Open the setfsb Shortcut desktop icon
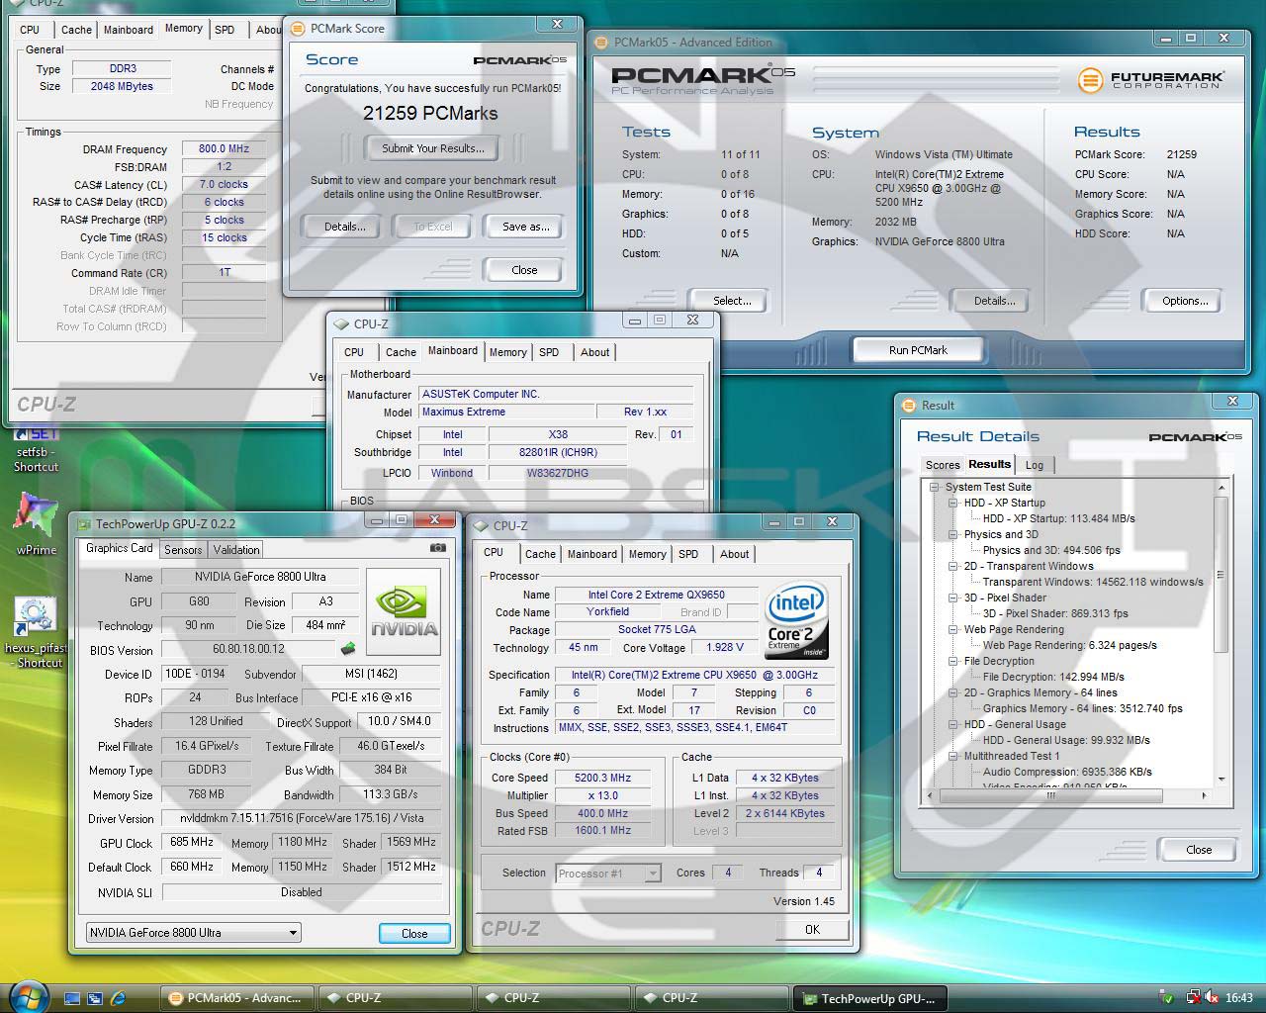 click(37, 450)
